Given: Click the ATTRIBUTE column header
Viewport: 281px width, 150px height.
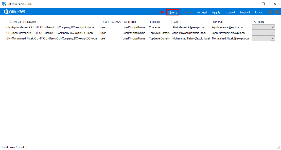Looking at the screenshot, I should (132, 22).
